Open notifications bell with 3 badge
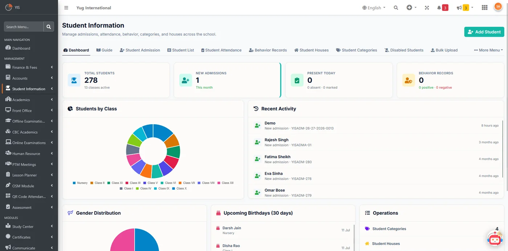 (x=442, y=8)
